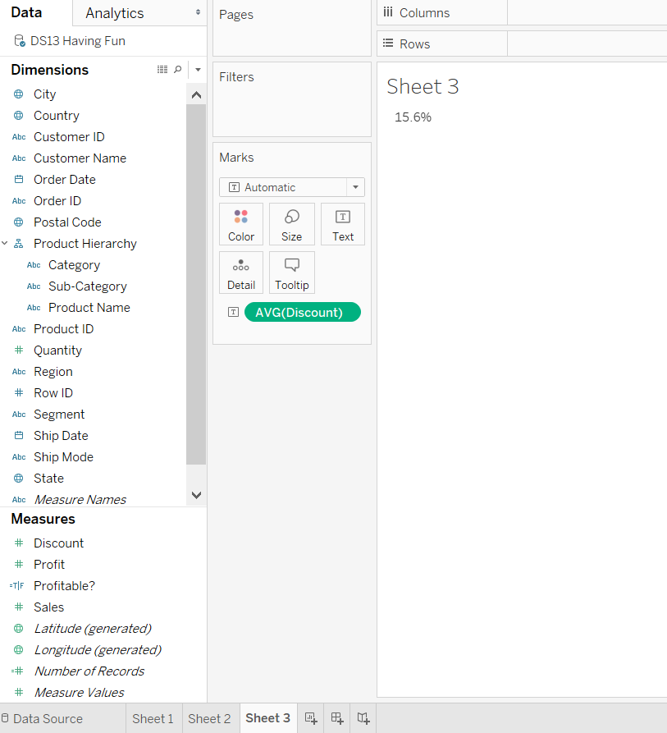Switch to Sheet 2 tab
Screen dimensions: 667x733
(209, 718)
